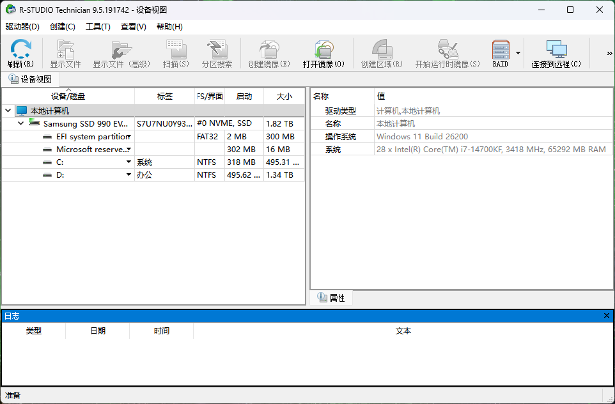Collapse the 本地计算机 tree node
This screenshot has height=404, width=615.
tap(8, 111)
